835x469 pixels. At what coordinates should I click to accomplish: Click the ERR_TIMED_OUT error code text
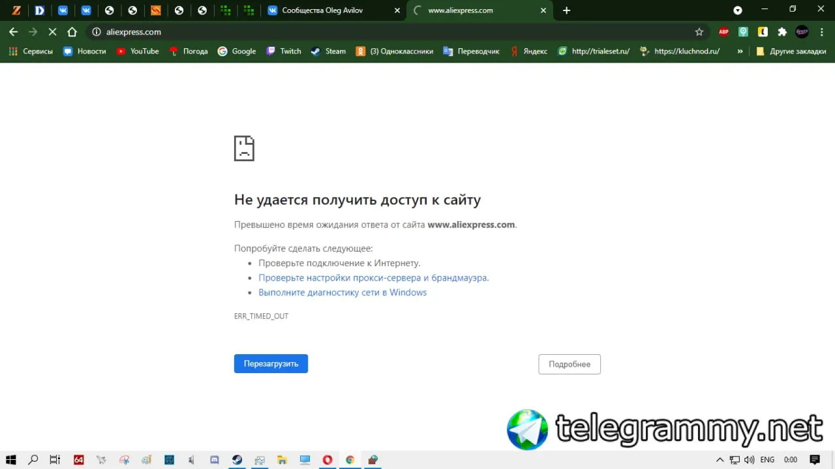[261, 316]
